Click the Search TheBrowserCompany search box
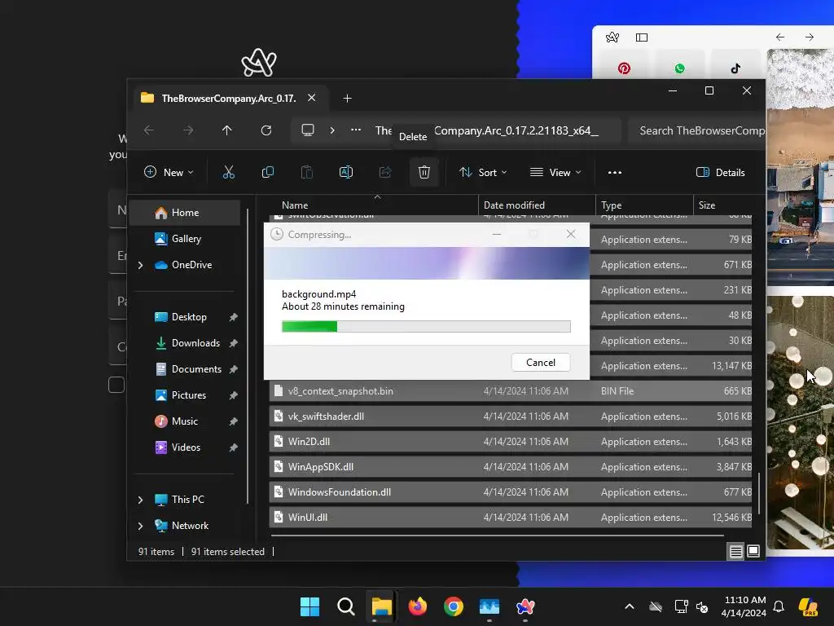The image size is (834, 626). pos(696,130)
